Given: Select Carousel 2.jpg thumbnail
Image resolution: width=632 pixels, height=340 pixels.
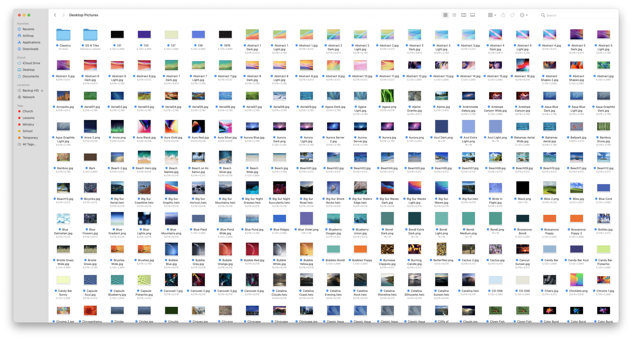Looking at the screenshot, I should 198,280.
